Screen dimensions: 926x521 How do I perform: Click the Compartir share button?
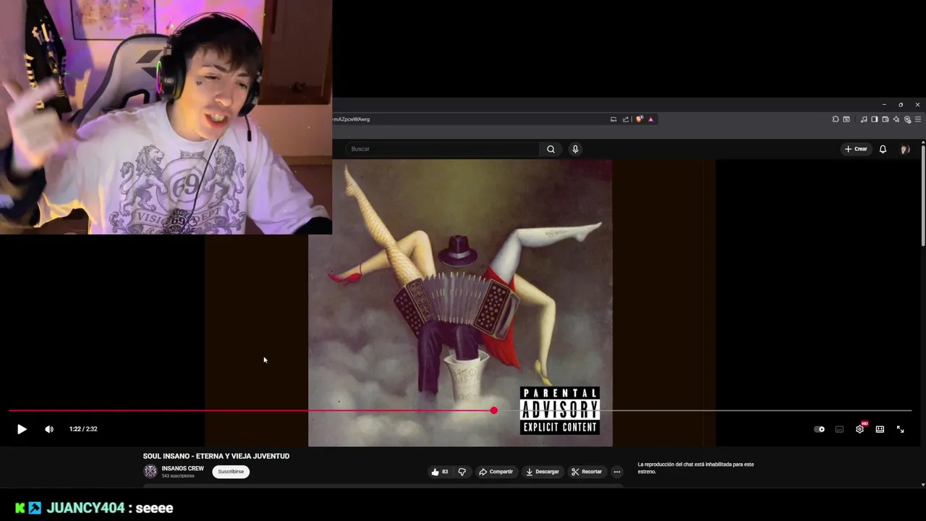coord(496,472)
